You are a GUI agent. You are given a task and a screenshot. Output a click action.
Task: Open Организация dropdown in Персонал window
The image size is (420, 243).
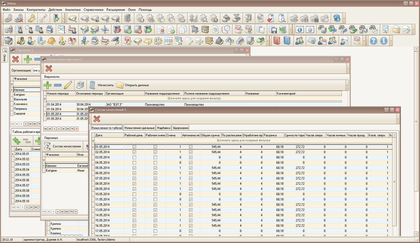pos(36,70)
